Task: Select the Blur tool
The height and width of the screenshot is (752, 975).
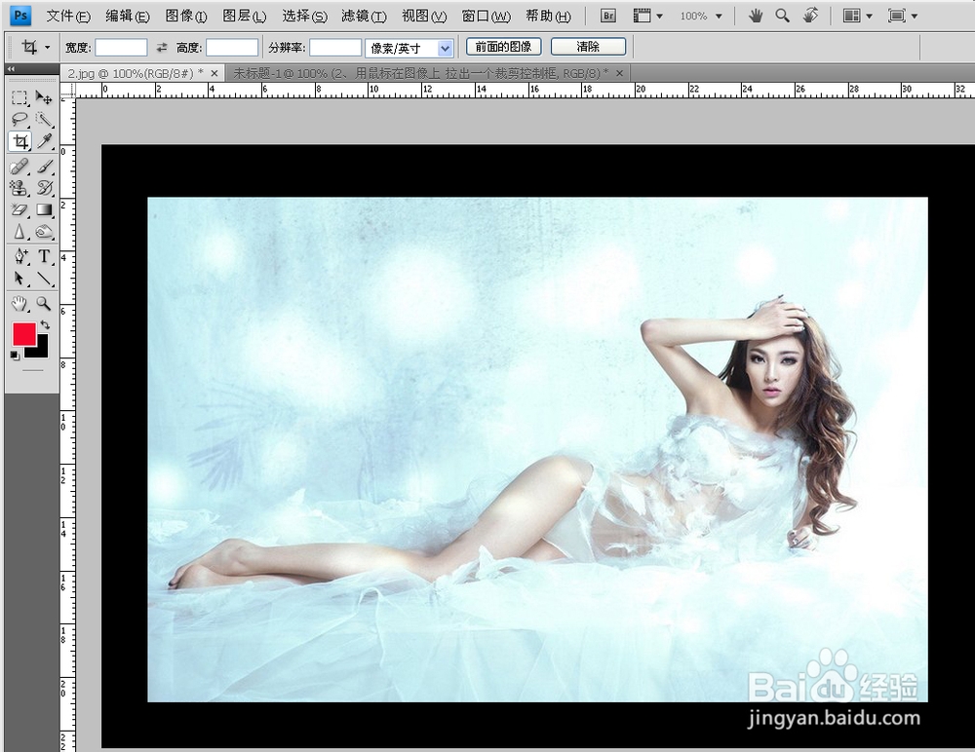Action: (x=19, y=232)
